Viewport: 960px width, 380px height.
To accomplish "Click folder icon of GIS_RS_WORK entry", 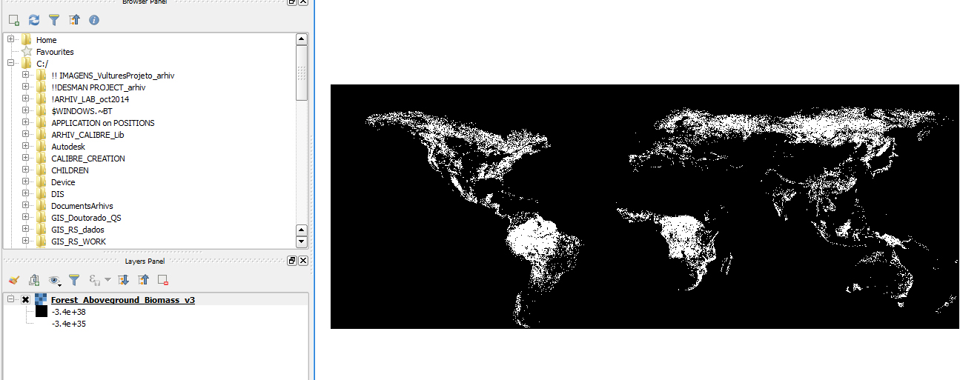I will pyautogui.click(x=41, y=241).
